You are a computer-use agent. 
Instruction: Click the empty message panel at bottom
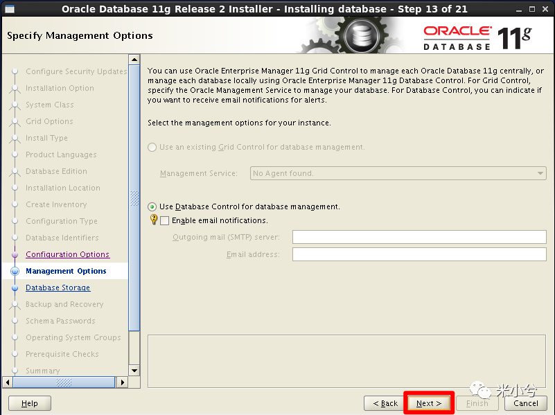coord(346,361)
